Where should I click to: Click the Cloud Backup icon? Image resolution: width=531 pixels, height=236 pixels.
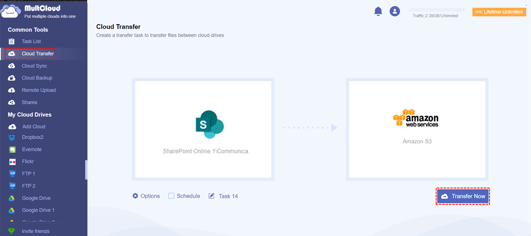click(x=12, y=78)
